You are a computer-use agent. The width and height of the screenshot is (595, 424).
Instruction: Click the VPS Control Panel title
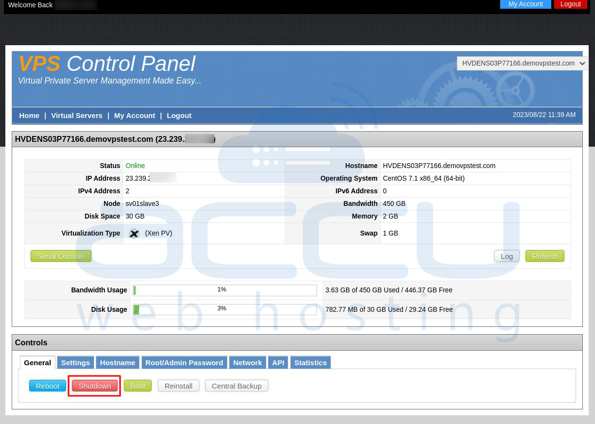[107, 64]
